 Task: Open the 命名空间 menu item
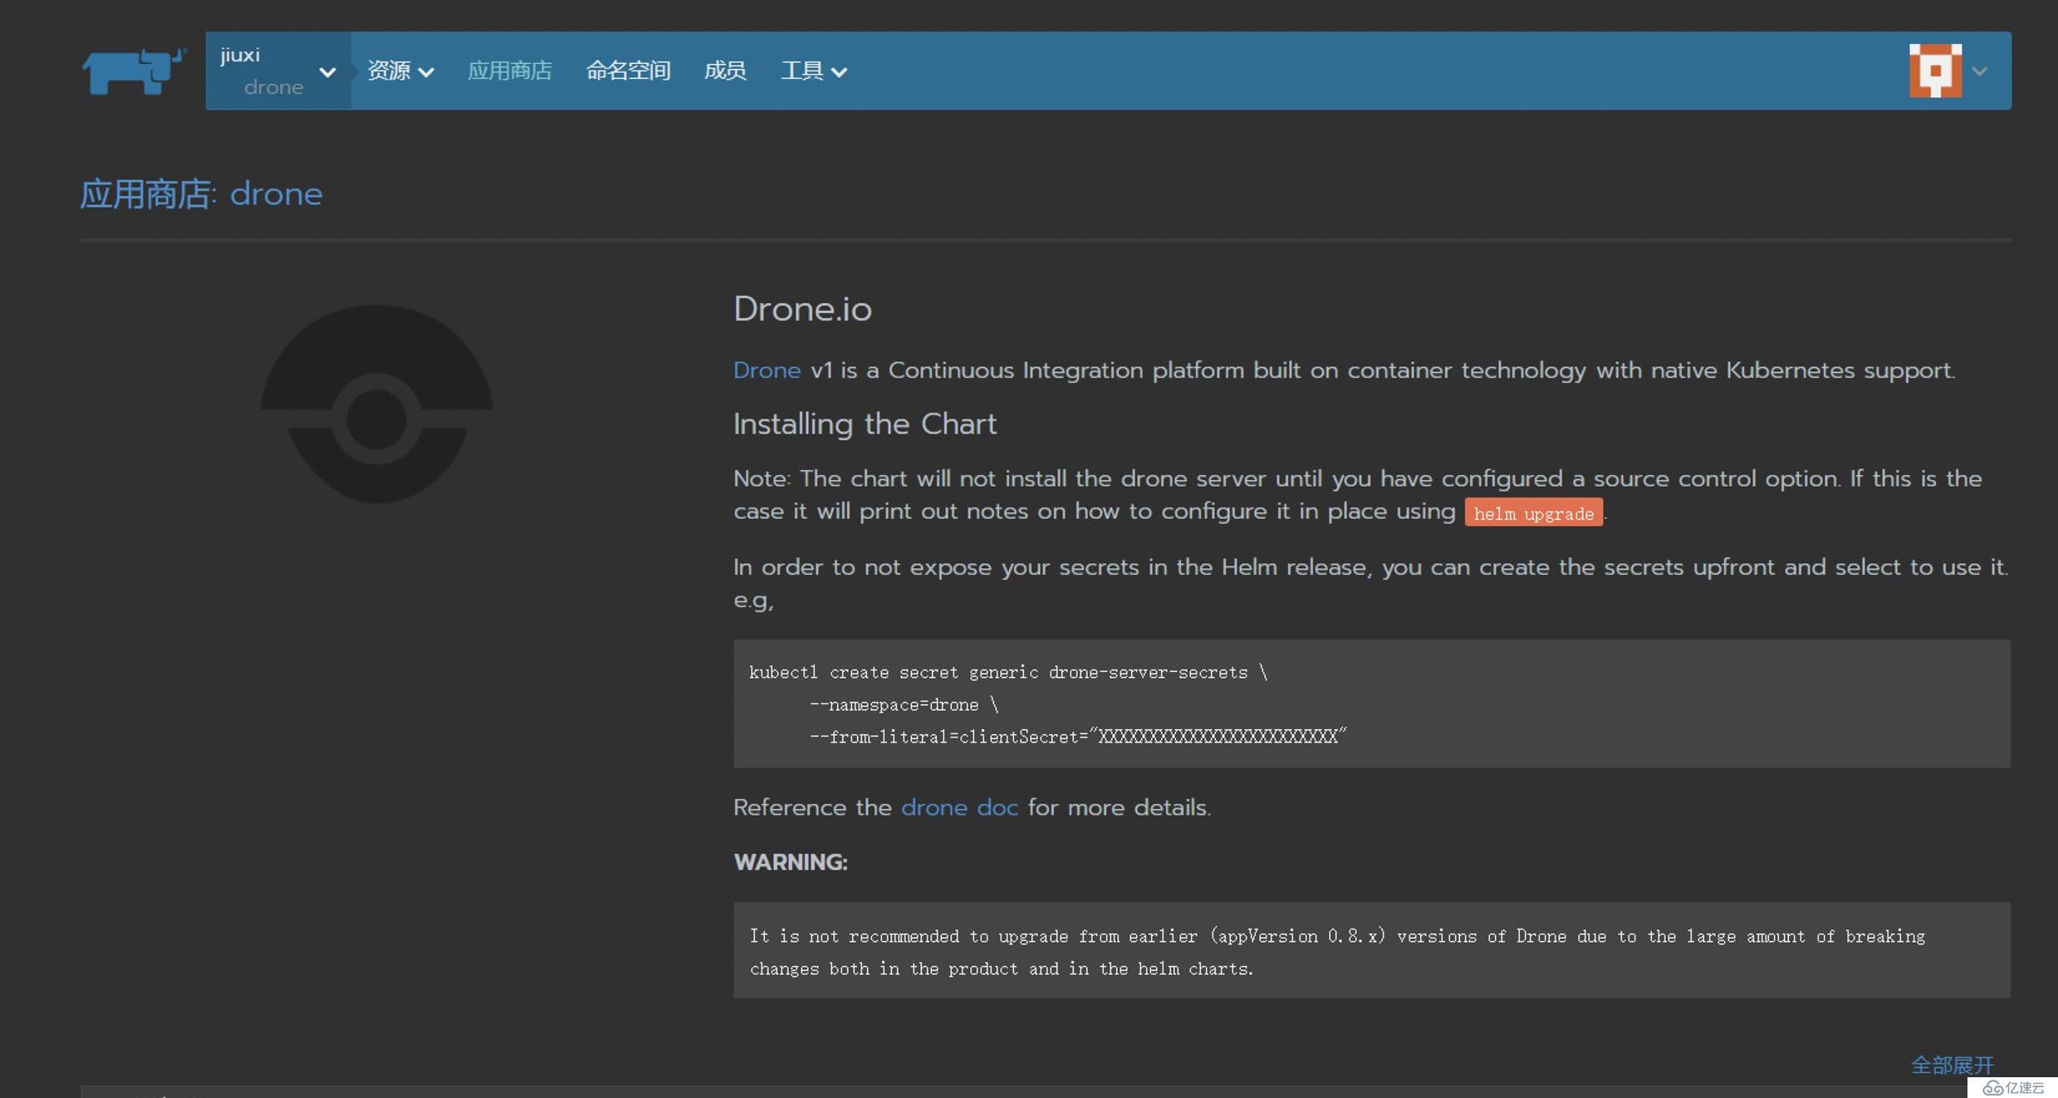point(628,71)
